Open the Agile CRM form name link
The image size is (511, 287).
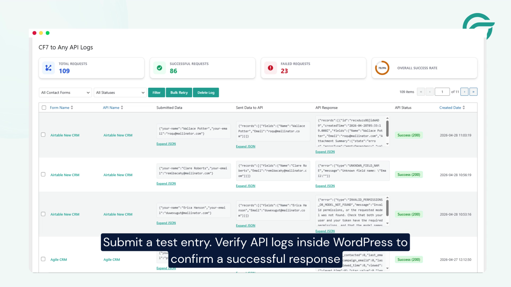point(59,260)
